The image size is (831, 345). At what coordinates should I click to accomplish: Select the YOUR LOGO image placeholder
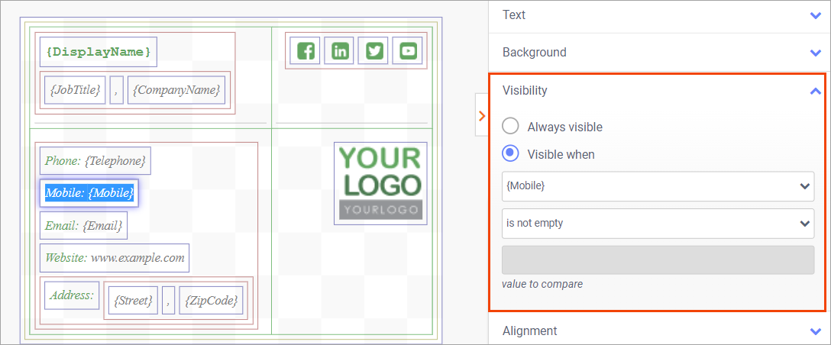coord(380,183)
